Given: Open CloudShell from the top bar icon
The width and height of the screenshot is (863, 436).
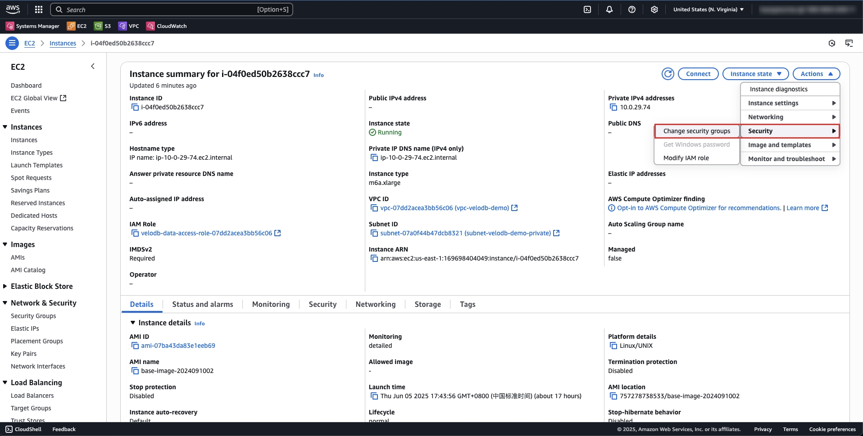Looking at the screenshot, I should point(587,9).
